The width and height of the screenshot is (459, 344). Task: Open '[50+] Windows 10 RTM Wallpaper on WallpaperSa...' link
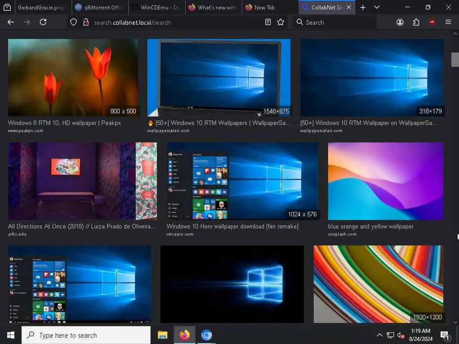pos(368,123)
